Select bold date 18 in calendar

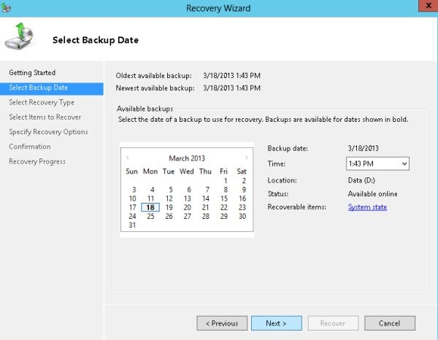150,207
